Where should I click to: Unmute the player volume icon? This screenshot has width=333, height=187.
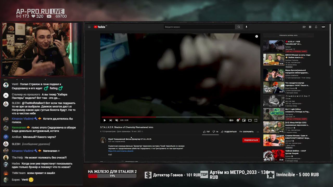click(x=117, y=120)
